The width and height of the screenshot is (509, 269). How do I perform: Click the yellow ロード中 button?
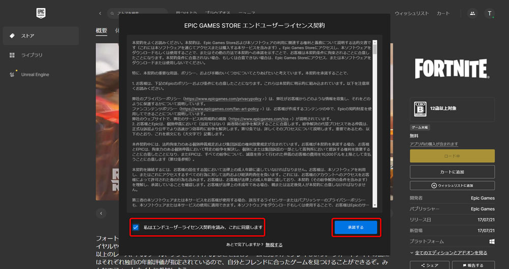point(452,156)
